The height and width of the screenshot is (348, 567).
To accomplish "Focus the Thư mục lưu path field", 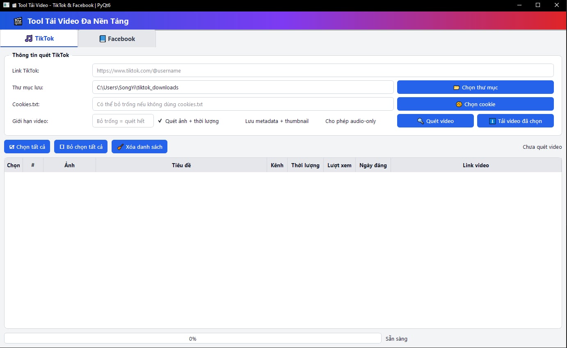I will point(243,87).
